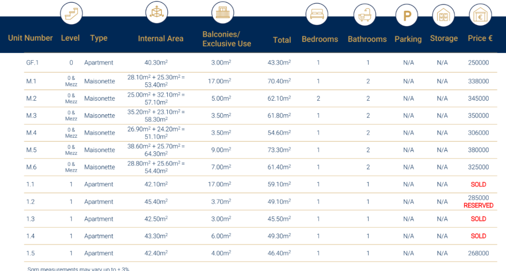Screen dimensions: 506x271
Task: Click the balcony railing icon
Action: click(222, 13)
